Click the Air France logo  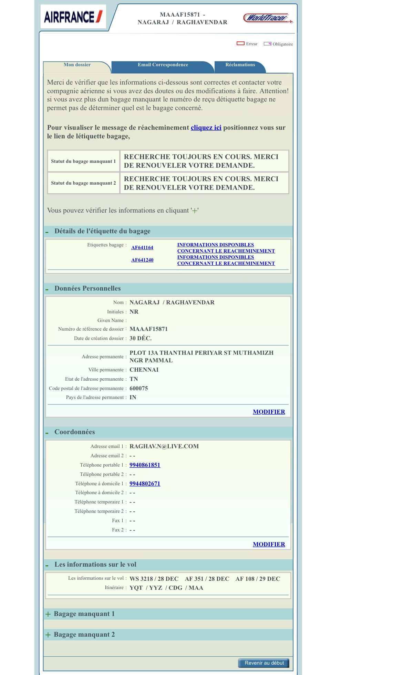click(73, 17)
